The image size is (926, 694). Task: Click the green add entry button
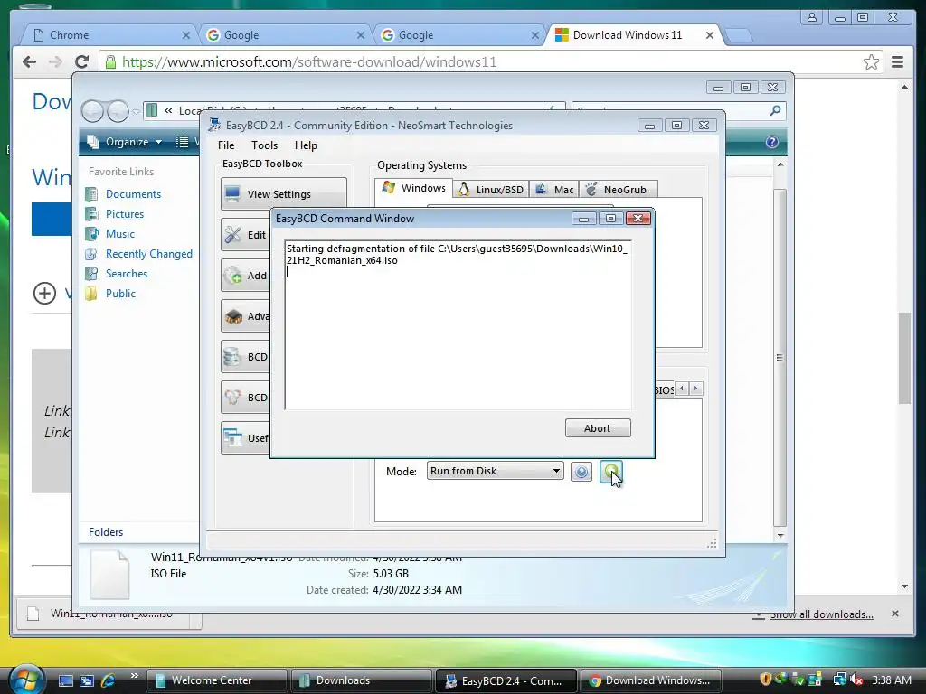tap(610, 472)
